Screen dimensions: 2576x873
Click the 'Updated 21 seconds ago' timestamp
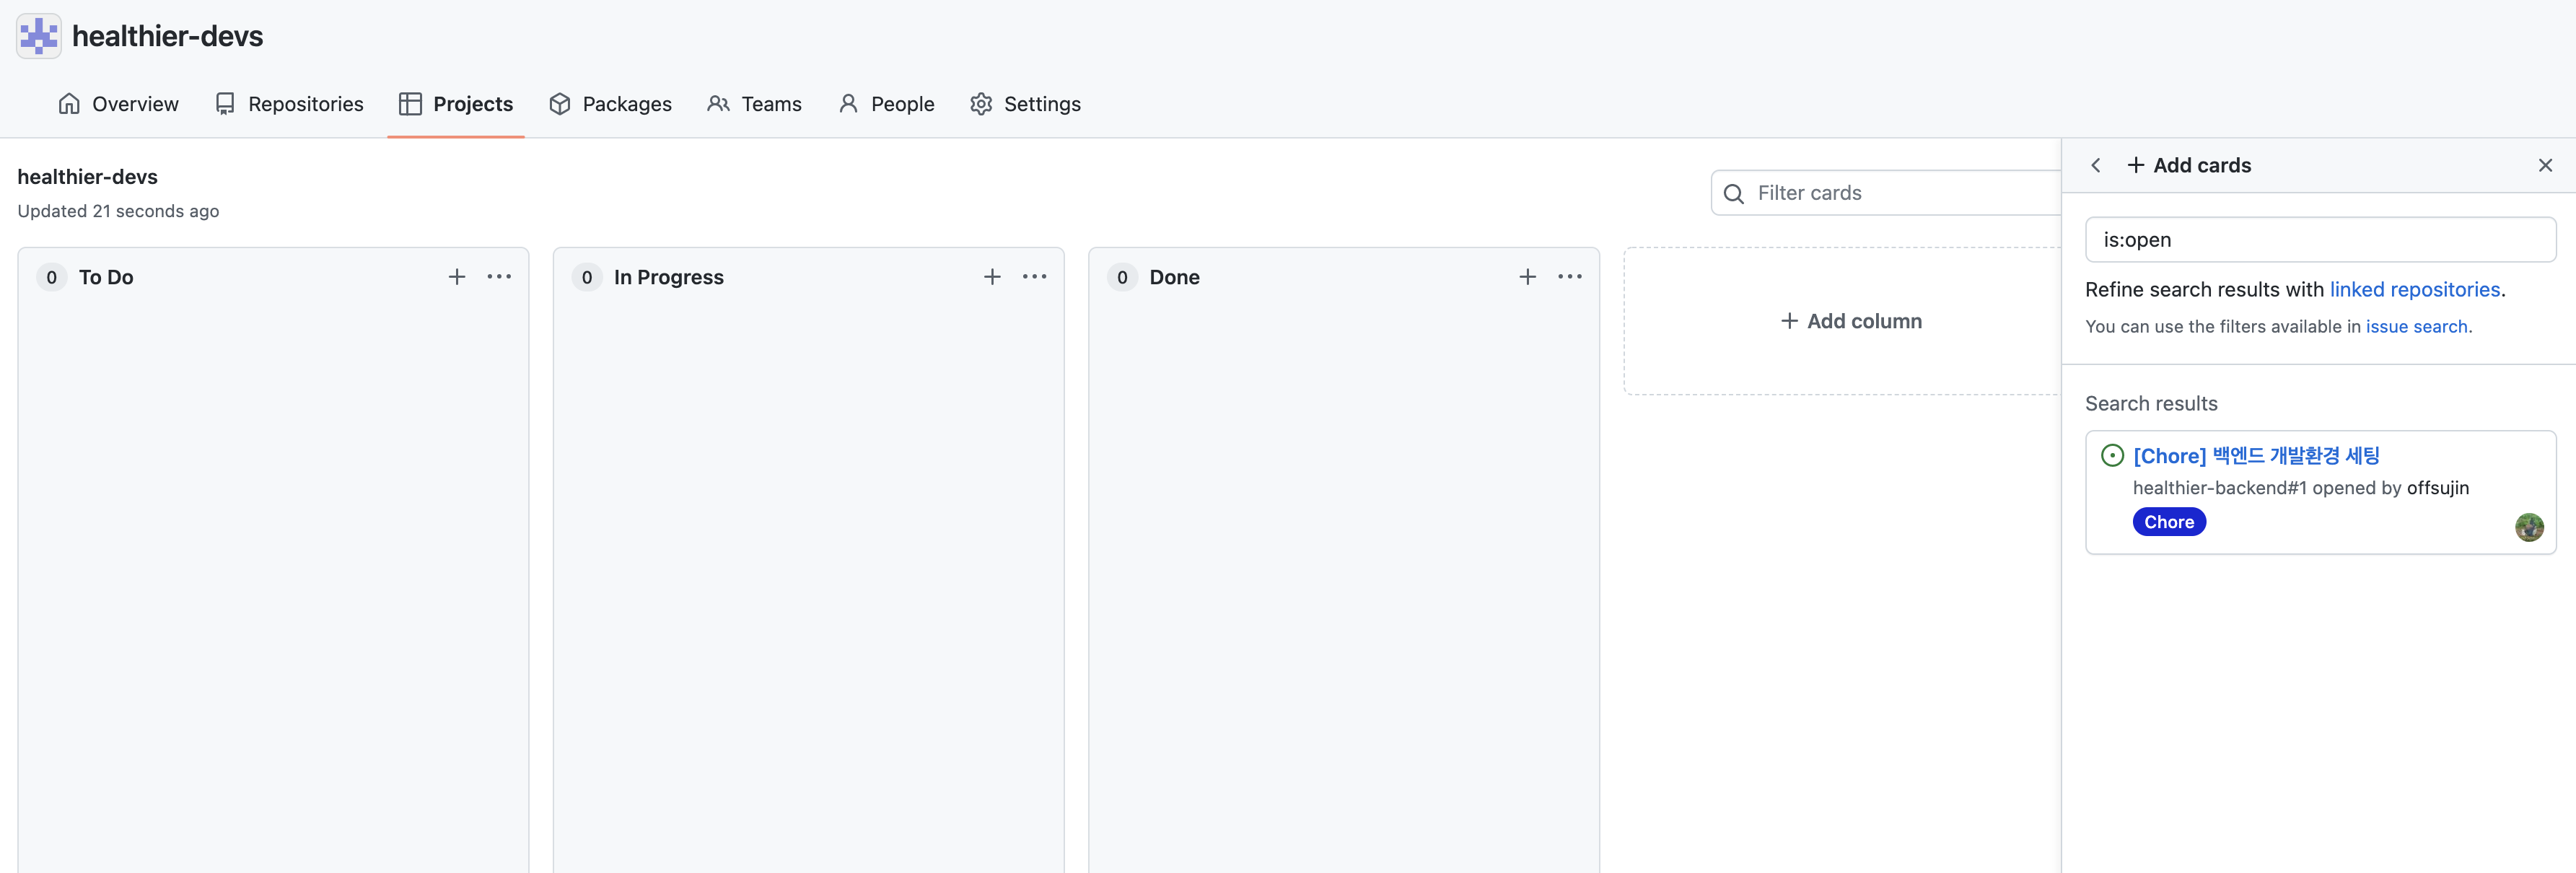(x=118, y=211)
